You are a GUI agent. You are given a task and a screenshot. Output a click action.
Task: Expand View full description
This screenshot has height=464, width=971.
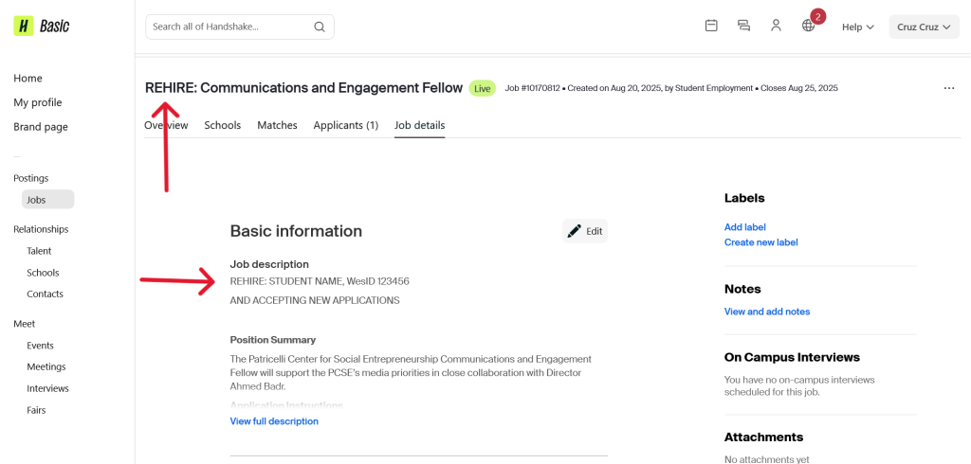click(x=274, y=421)
